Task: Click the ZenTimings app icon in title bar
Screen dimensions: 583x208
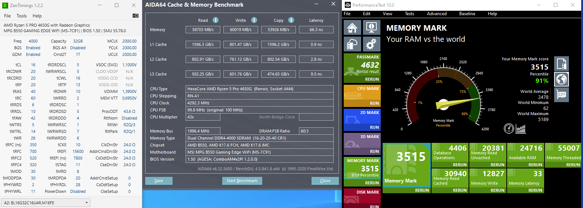Action: [5, 5]
